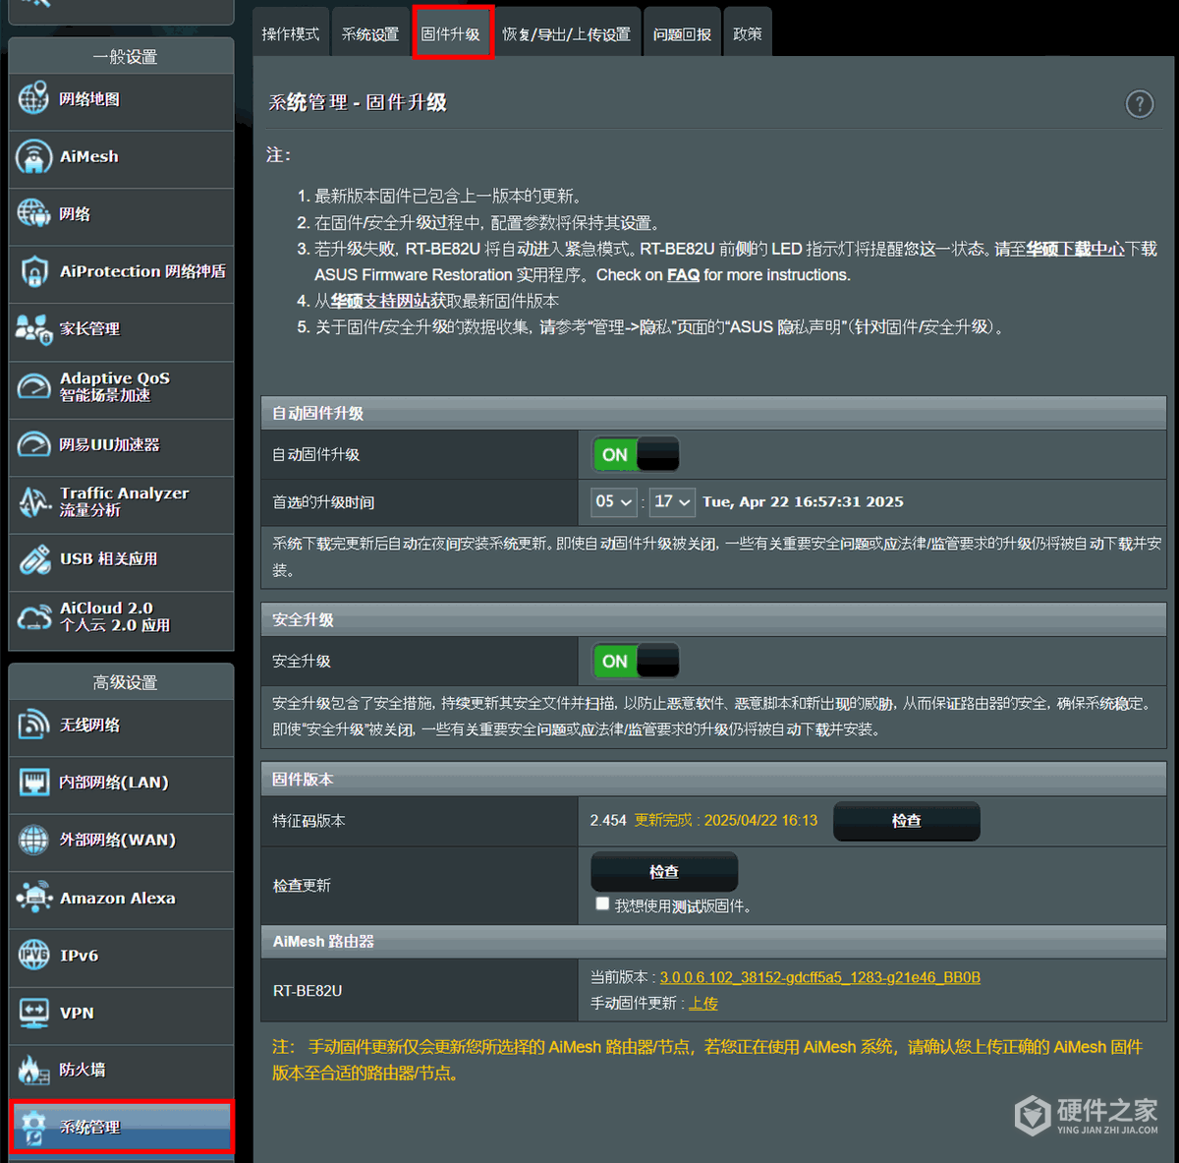Click 检查 button for 特征码版本
Image resolution: width=1179 pixels, height=1163 pixels.
[x=907, y=821]
